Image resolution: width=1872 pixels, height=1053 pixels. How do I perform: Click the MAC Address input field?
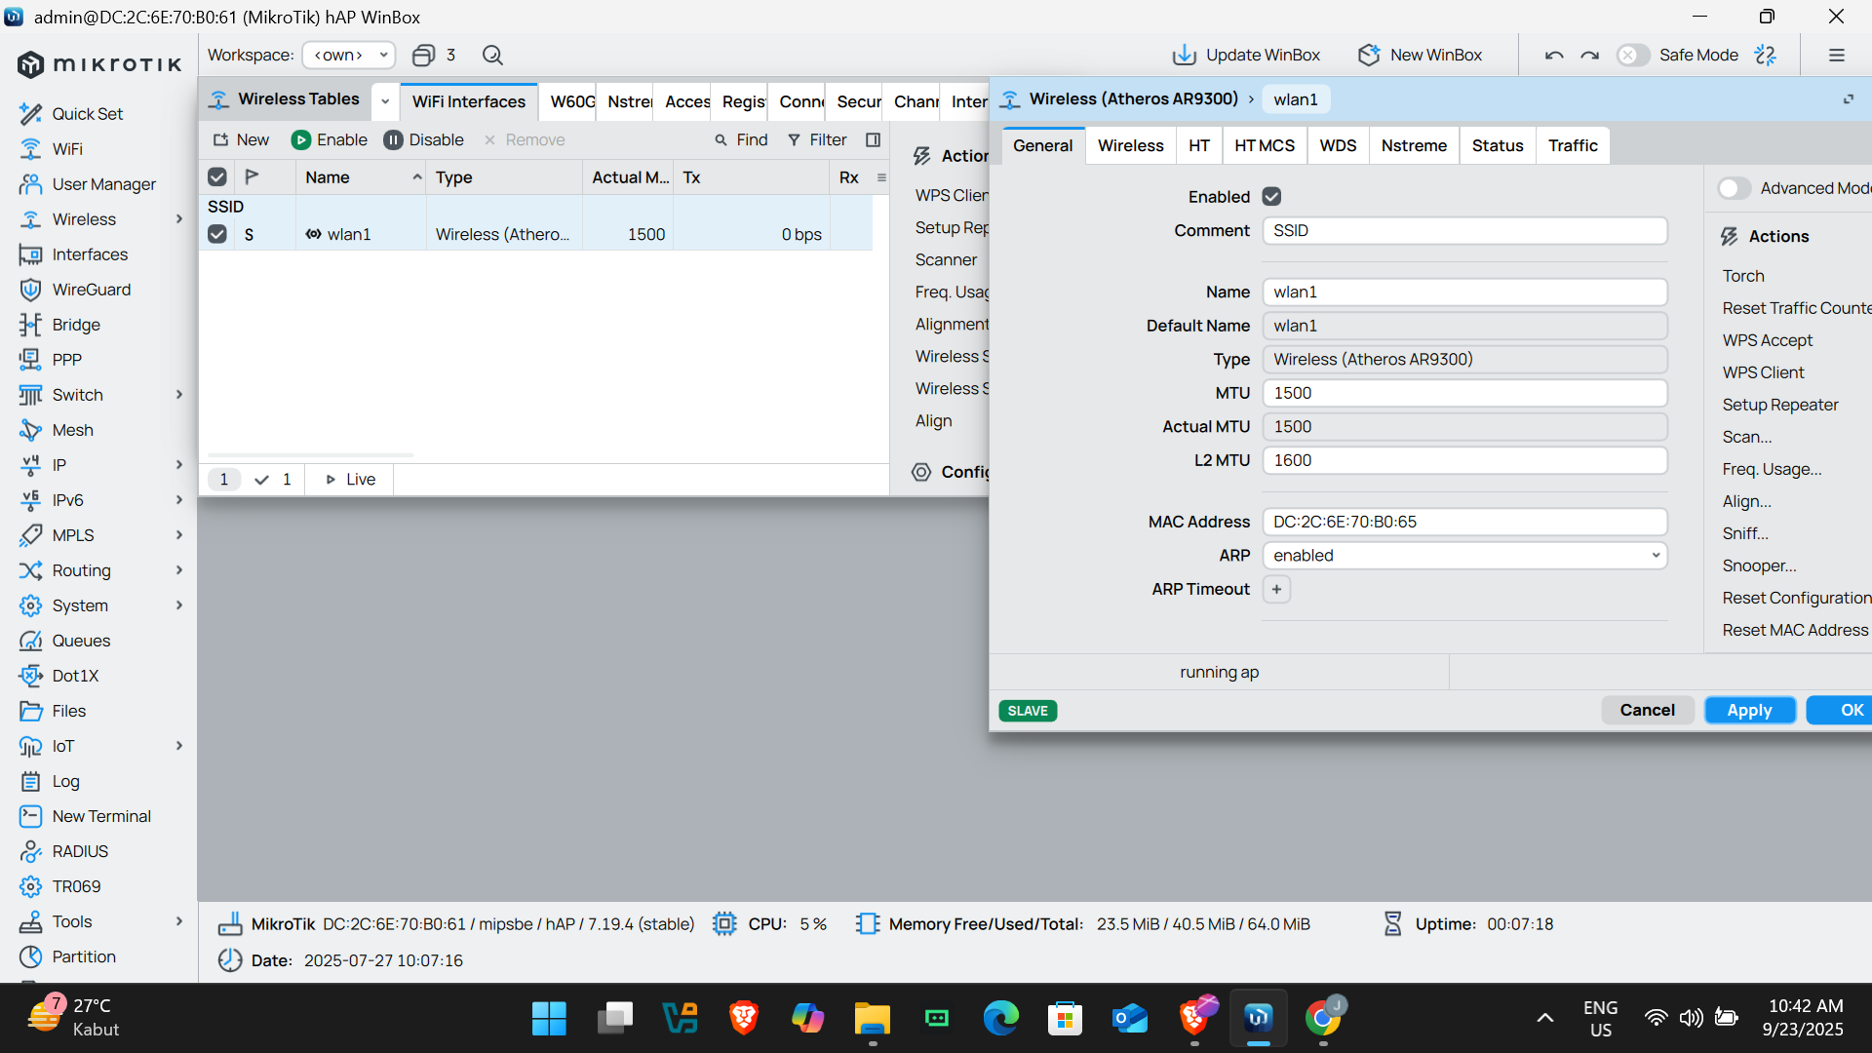pos(1464,522)
